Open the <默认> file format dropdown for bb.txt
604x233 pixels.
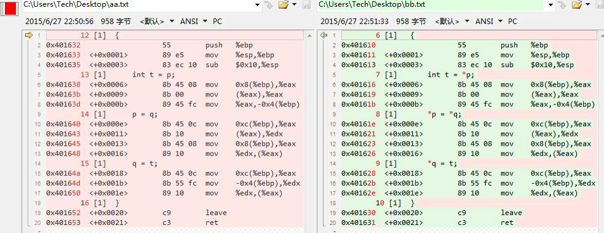[452, 21]
